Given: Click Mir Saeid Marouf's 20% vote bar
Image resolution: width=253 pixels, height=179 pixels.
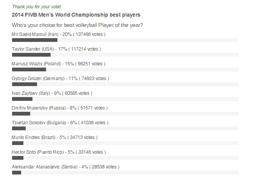Looking at the screenshot, I should [35, 40].
